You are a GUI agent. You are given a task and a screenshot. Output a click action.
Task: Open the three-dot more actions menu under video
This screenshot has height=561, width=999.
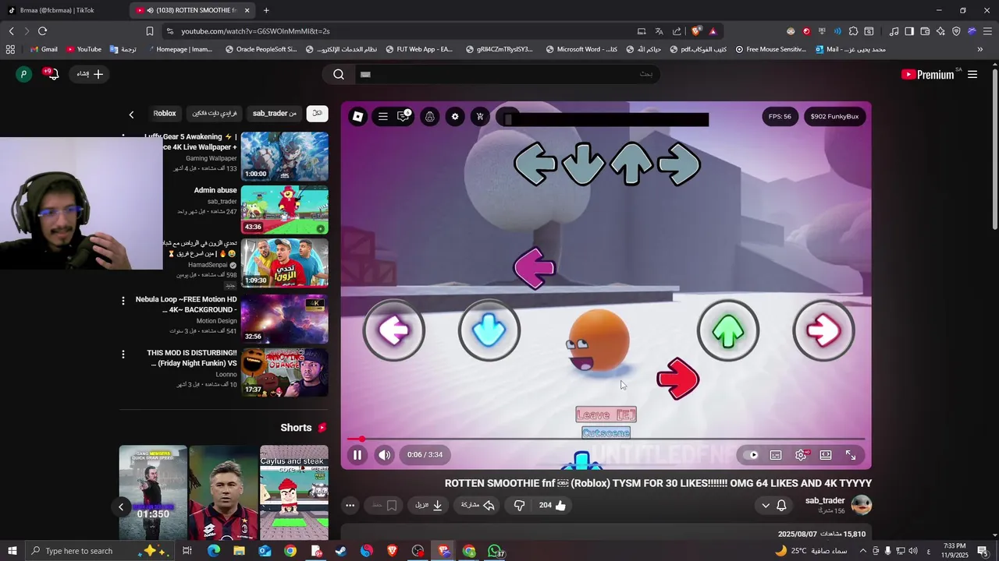pyautogui.click(x=350, y=505)
